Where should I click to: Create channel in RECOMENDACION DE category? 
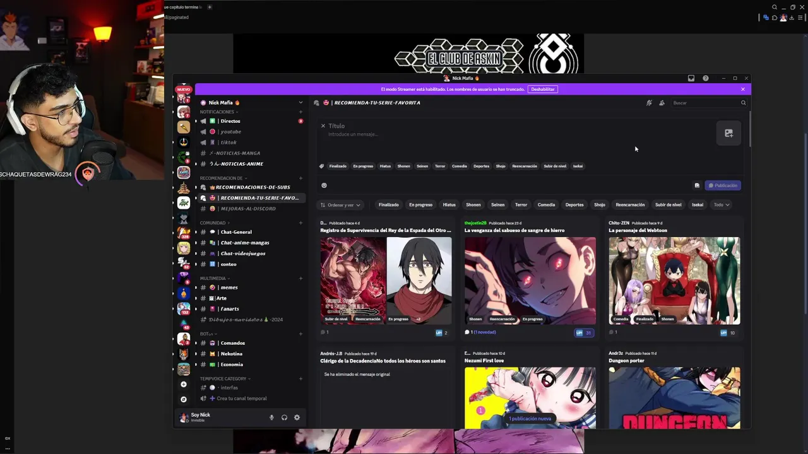tap(300, 178)
